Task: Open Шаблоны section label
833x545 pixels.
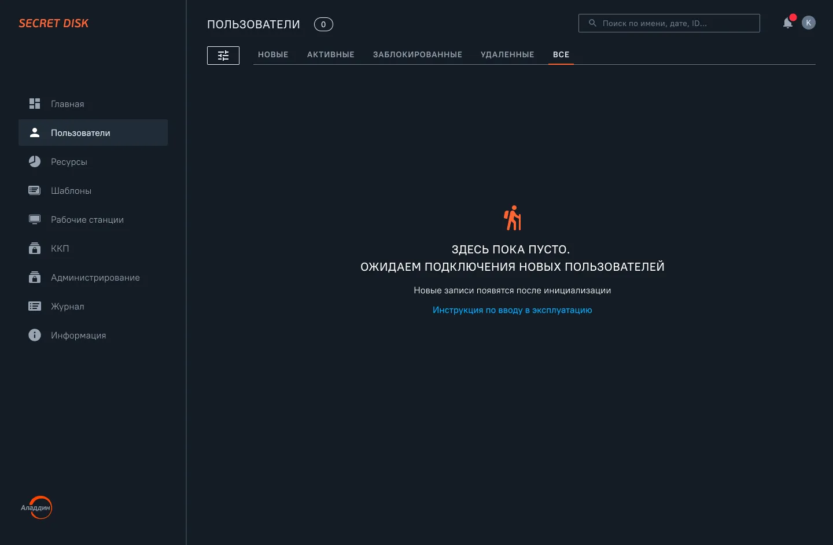Action: pos(71,191)
